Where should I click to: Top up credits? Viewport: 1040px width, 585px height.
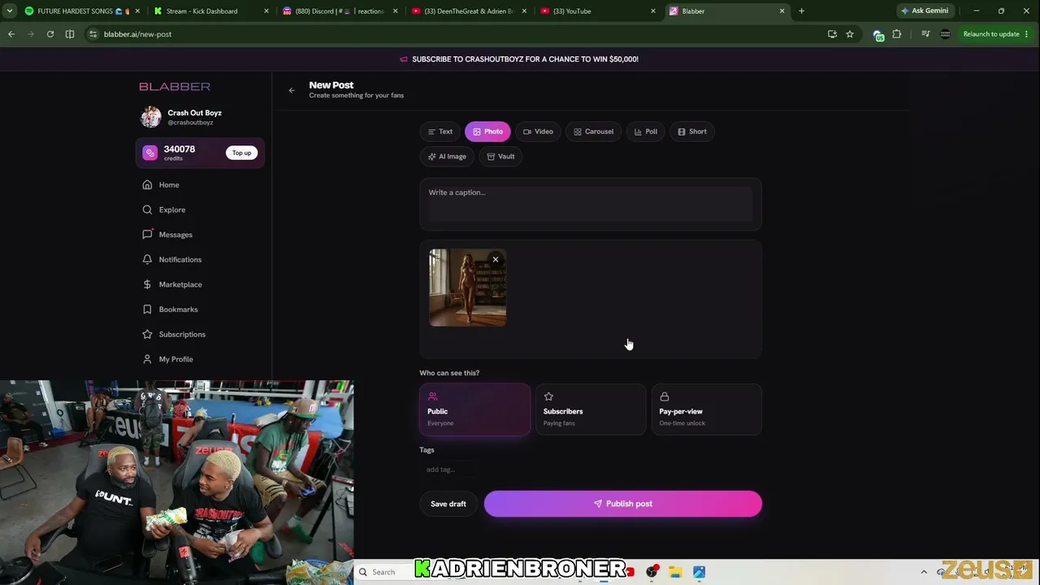click(x=241, y=153)
